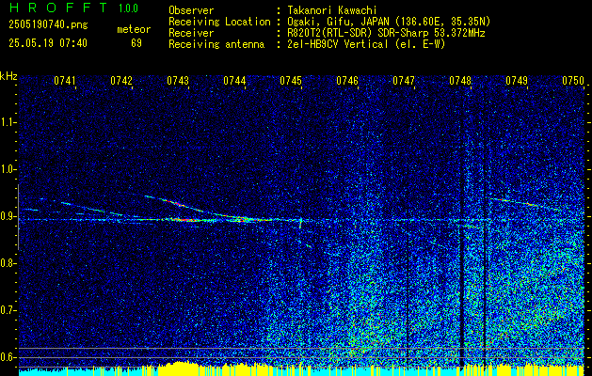The image size is (592, 376).
Task: Click the meteor count label
Action: tap(134, 30)
